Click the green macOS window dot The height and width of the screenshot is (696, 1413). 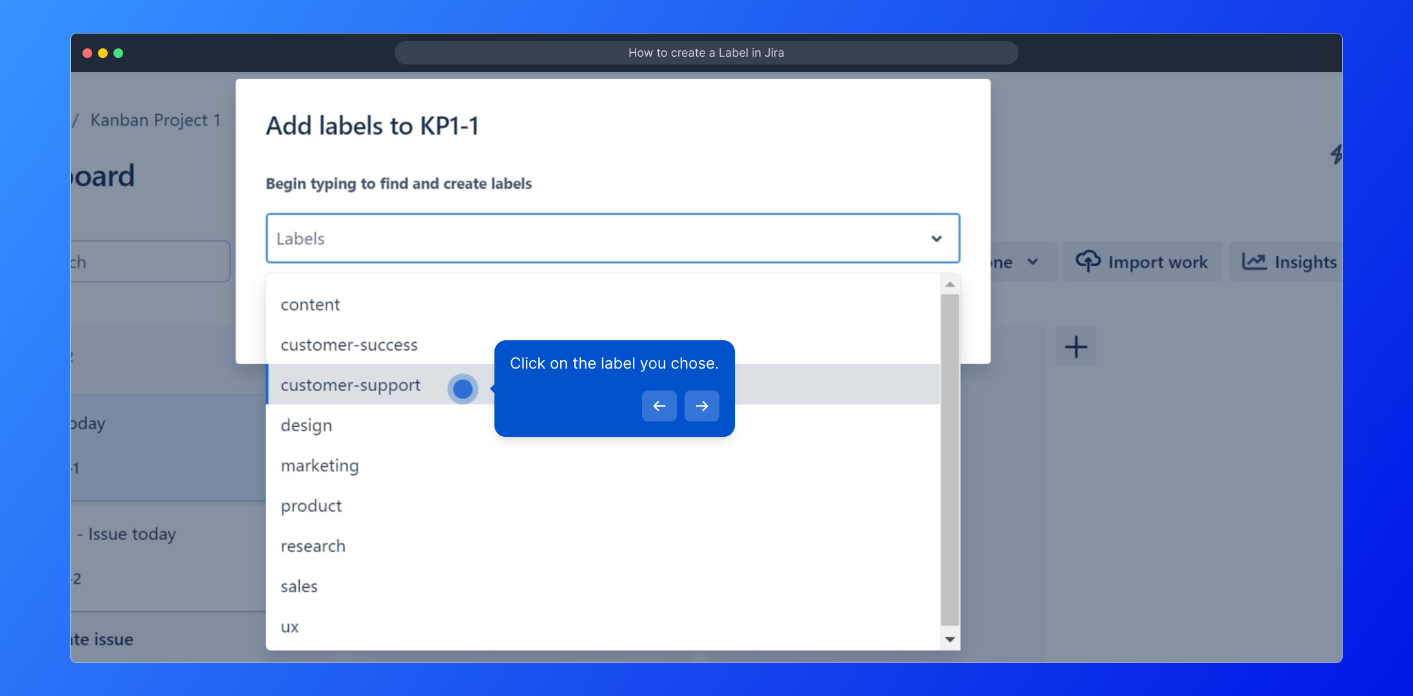pyautogui.click(x=119, y=53)
